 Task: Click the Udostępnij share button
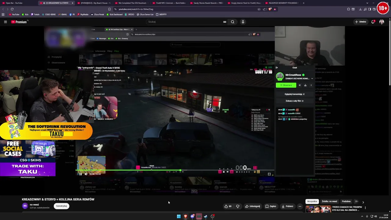pyautogui.click(x=253, y=206)
